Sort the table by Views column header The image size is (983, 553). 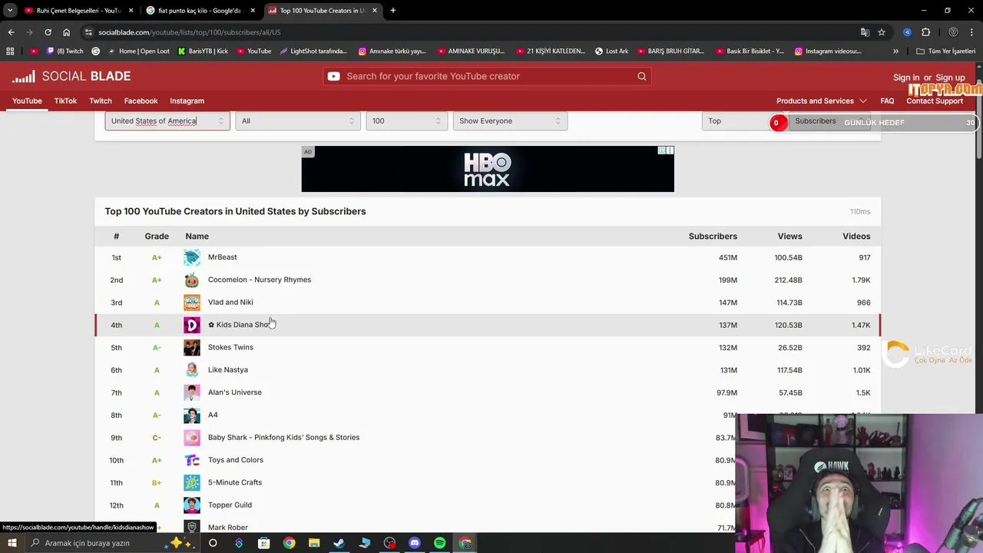click(x=789, y=236)
